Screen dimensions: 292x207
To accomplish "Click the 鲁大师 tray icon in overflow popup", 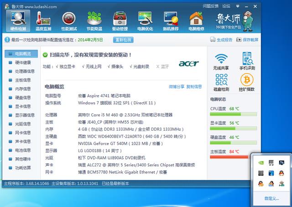I will (x=282, y=184).
